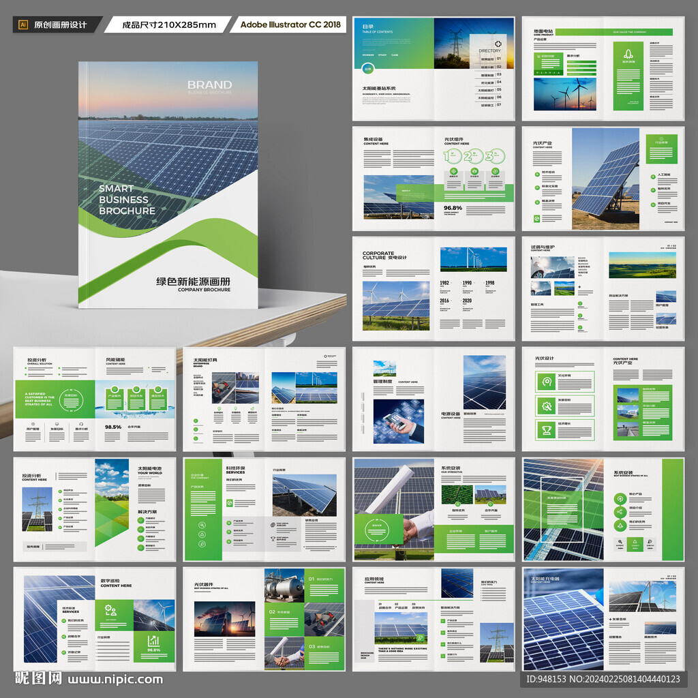
Task: Click the circled number 1 in 光伏组件 page
Action: 453,156
